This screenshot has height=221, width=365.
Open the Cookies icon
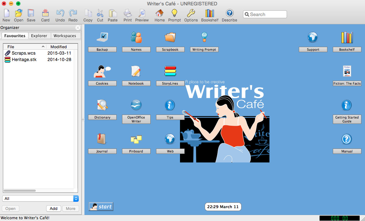tap(102, 71)
